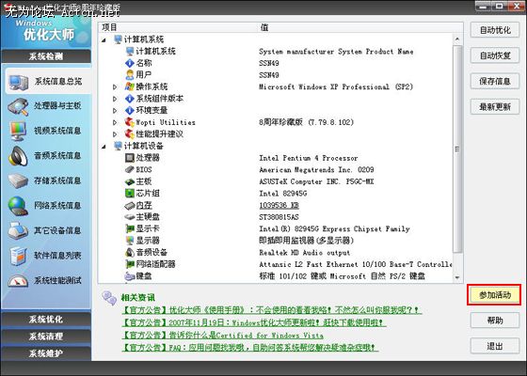Switch to the 系统优化 section
Viewport: 527px width, 376px height.
click(x=46, y=320)
